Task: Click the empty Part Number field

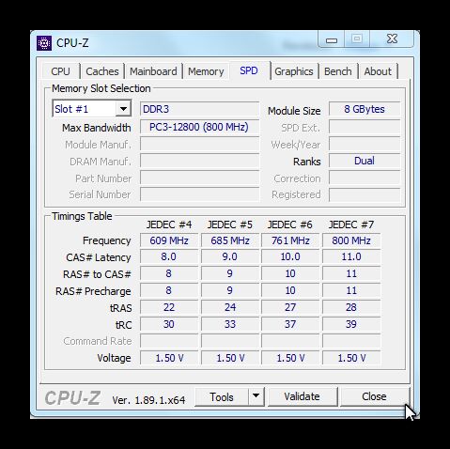Action: [199, 178]
